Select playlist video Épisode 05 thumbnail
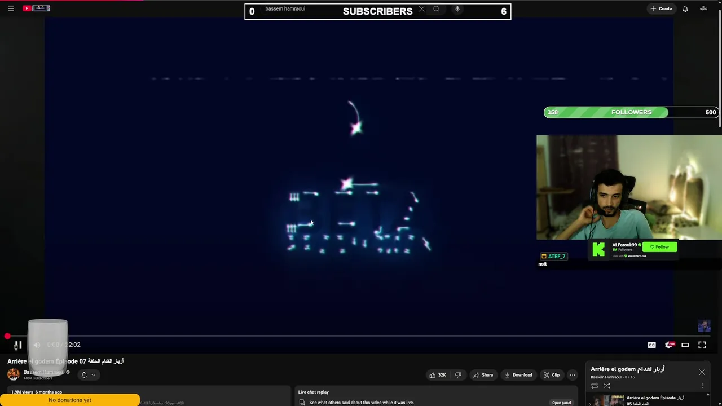 pos(608,400)
